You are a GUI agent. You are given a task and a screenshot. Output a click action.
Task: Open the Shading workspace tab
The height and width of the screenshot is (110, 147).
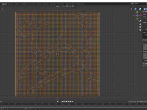[x=39, y=4]
